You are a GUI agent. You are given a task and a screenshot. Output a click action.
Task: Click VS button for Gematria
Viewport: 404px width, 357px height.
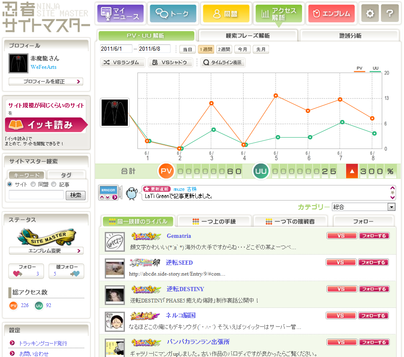[x=342, y=235]
